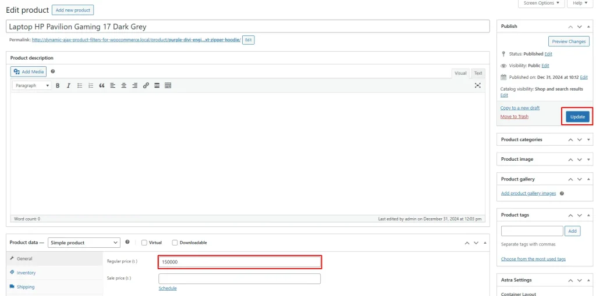
Task: Focus the Sale price field
Action: 239,279
